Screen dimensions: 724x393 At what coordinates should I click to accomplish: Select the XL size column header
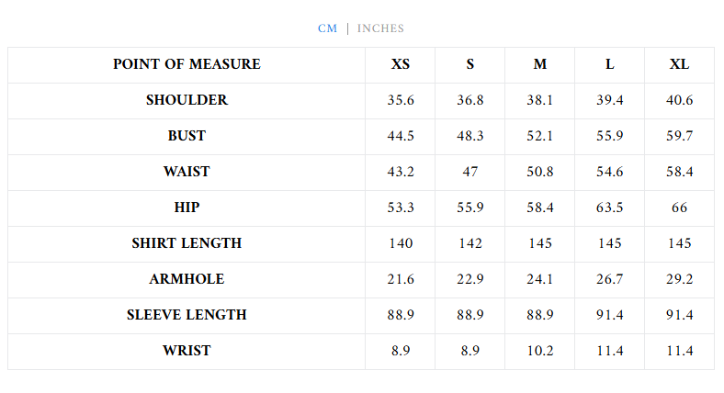tap(679, 64)
